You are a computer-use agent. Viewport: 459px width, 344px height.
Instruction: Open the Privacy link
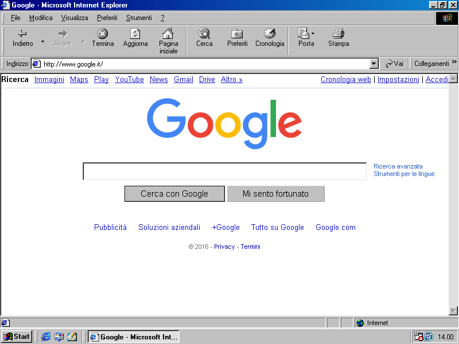(224, 247)
